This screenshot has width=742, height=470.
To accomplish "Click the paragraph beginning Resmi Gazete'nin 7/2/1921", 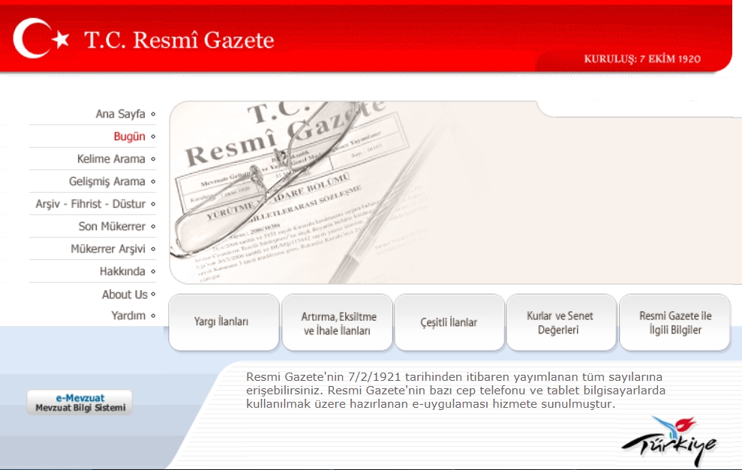I will pyautogui.click(x=455, y=390).
